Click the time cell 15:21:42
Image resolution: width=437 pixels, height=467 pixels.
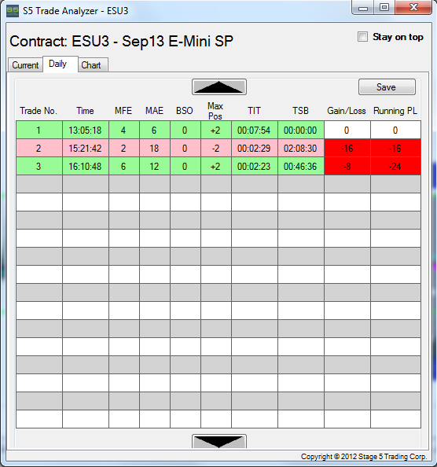tap(86, 149)
